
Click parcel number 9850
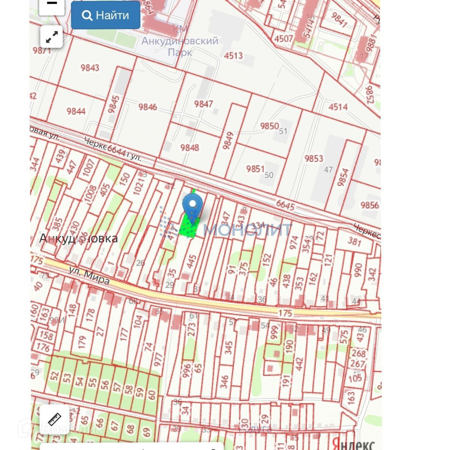[x=270, y=126]
